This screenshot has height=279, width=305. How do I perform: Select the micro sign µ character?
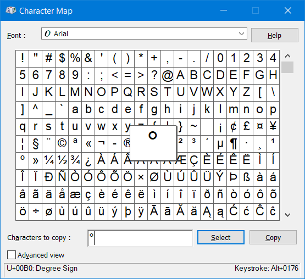pyautogui.click(x=220, y=144)
